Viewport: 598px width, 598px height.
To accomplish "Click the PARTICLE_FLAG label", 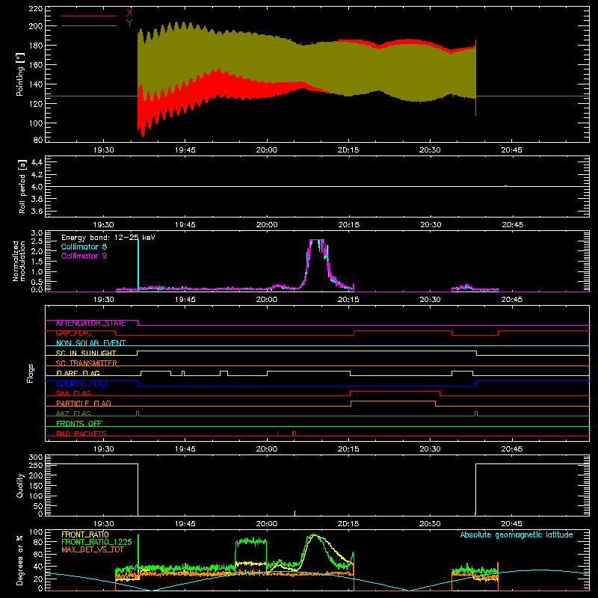I will click(84, 404).
